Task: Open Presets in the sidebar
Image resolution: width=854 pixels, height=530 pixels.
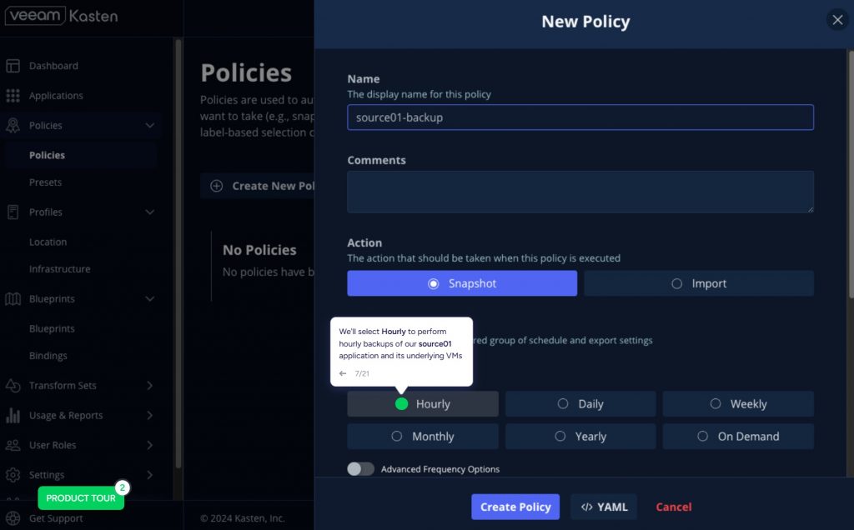Action: click(x=46, y=182)
